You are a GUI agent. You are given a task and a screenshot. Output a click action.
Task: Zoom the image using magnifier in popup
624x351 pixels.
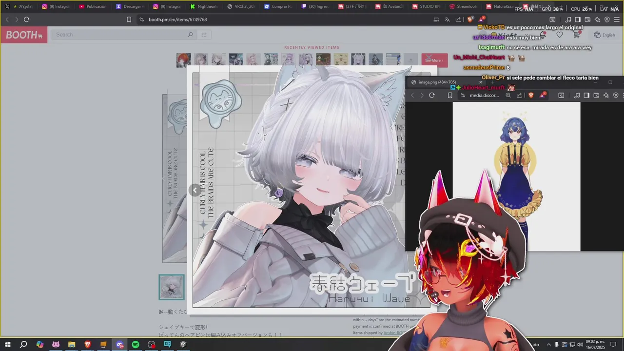click(x=508, y=95)
